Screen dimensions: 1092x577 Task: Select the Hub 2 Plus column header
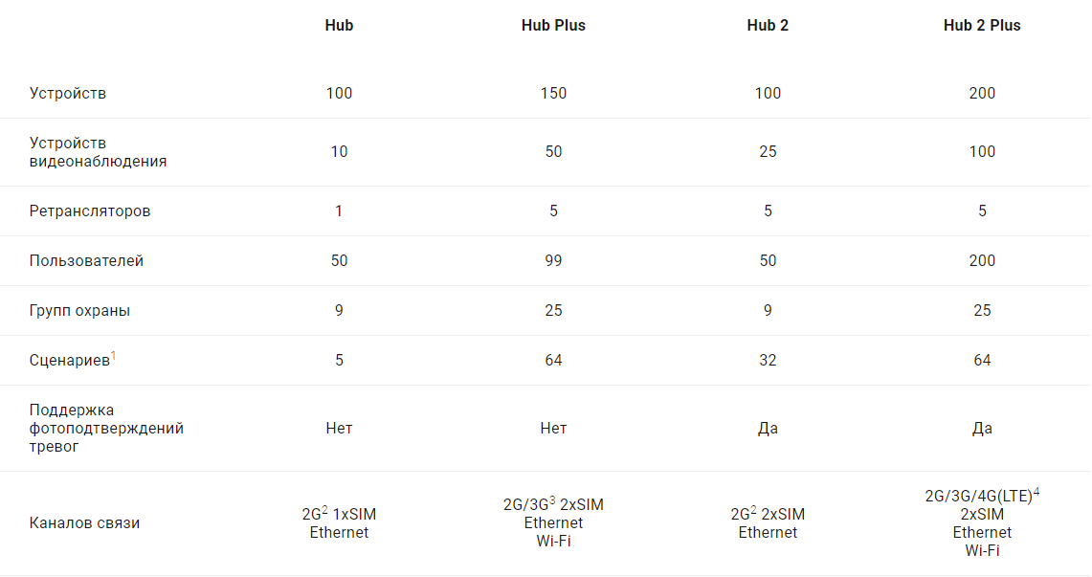click(x=982, y=26)
